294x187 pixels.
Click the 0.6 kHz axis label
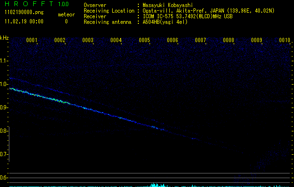[x=4, y=178]
